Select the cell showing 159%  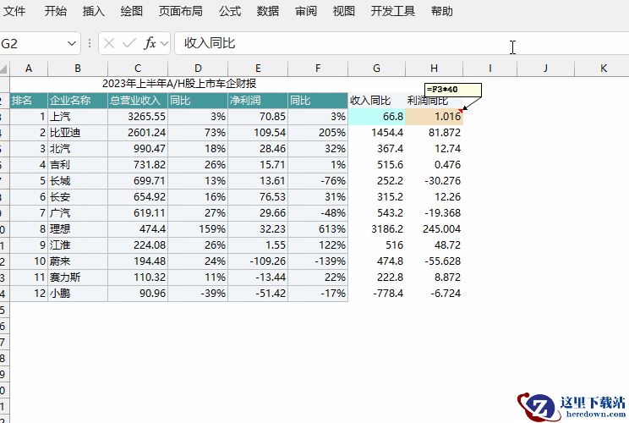click(x=198, y=229)
